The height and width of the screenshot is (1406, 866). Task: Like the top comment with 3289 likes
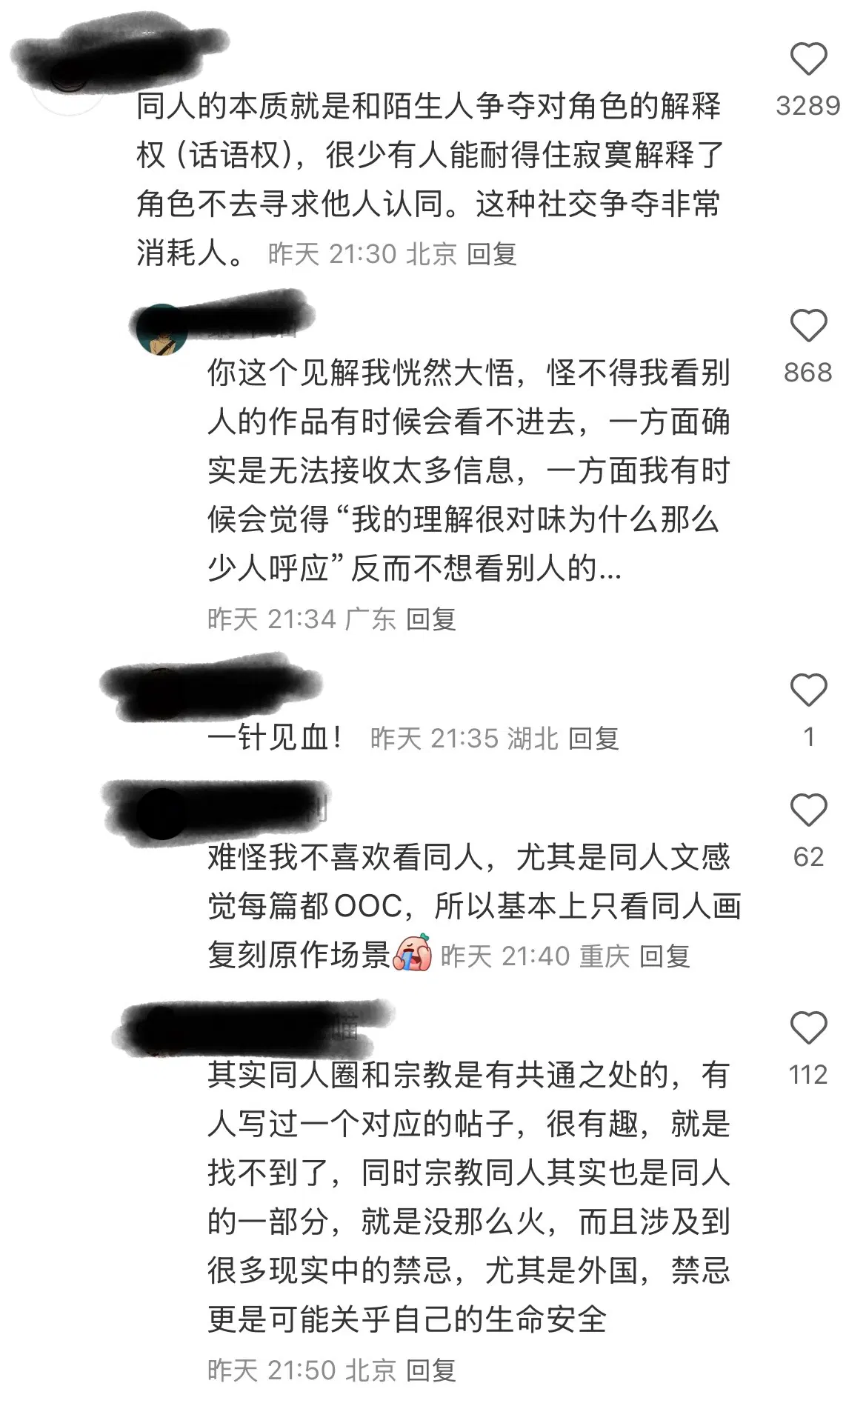[808, 59]
